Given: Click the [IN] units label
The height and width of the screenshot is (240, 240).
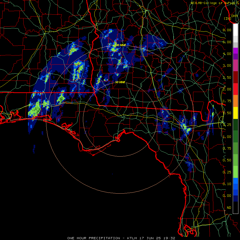Looking at the screenshot, I should pyautogui.click(x=227, y=18).
